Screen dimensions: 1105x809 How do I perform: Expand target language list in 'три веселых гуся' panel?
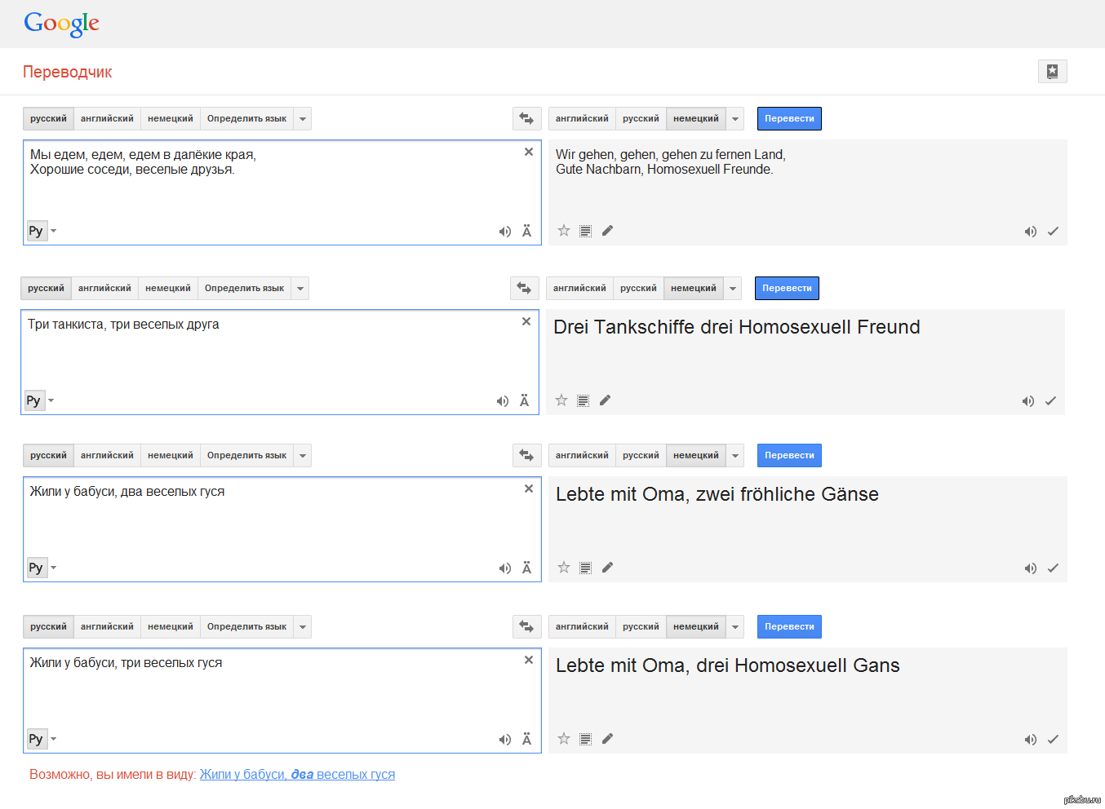click(735, 627)
